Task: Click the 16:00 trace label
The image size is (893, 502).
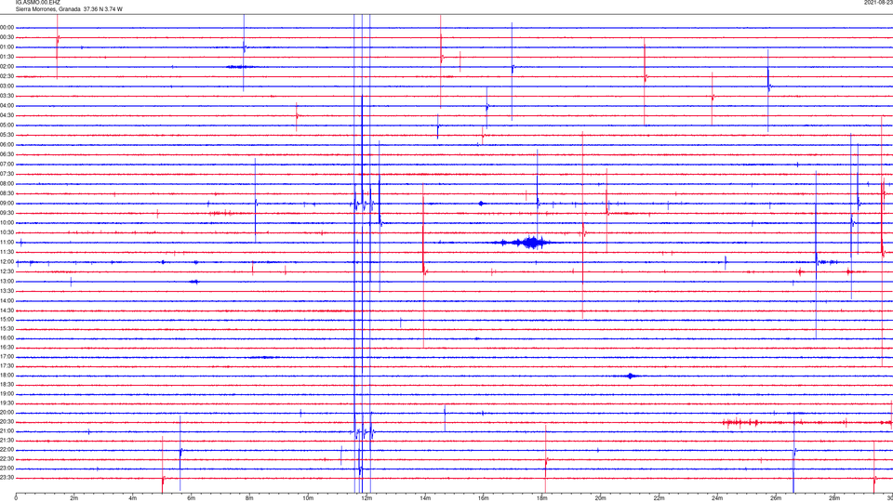Action: tap(7, 338)
